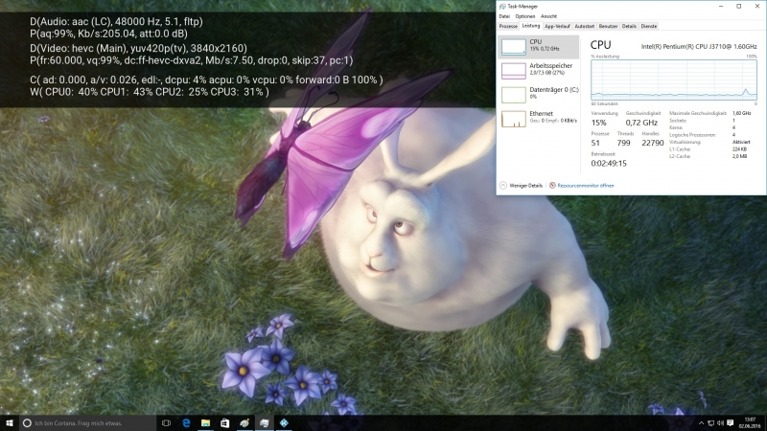Switch to the Dienste tab

[649, 27]
